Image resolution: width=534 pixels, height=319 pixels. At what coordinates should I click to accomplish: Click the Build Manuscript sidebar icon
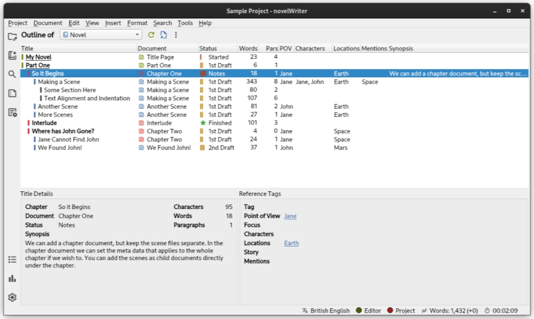coord(12,112)
